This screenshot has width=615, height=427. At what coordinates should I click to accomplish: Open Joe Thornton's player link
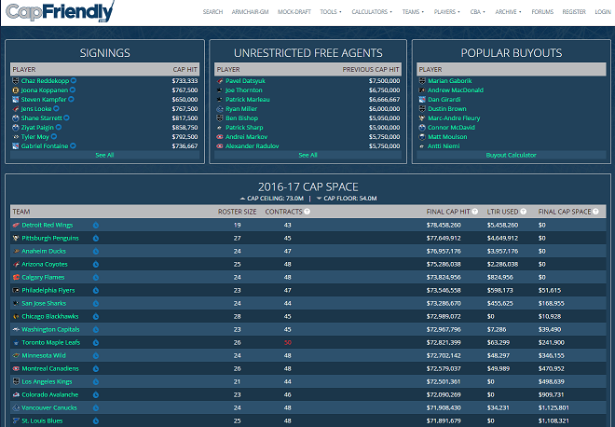[244, 90]
